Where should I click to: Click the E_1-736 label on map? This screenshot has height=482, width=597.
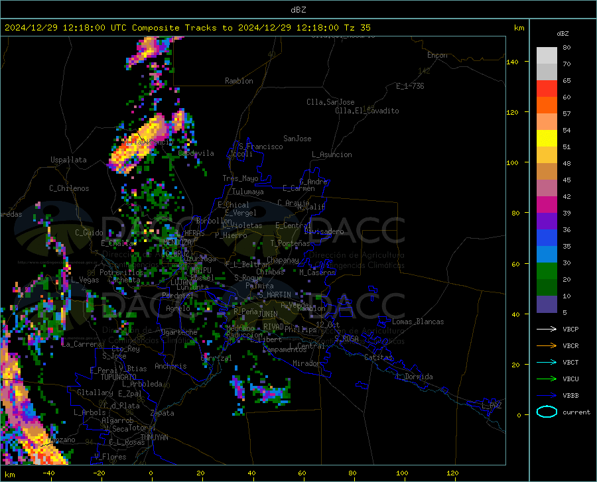(x=410, y=86)
